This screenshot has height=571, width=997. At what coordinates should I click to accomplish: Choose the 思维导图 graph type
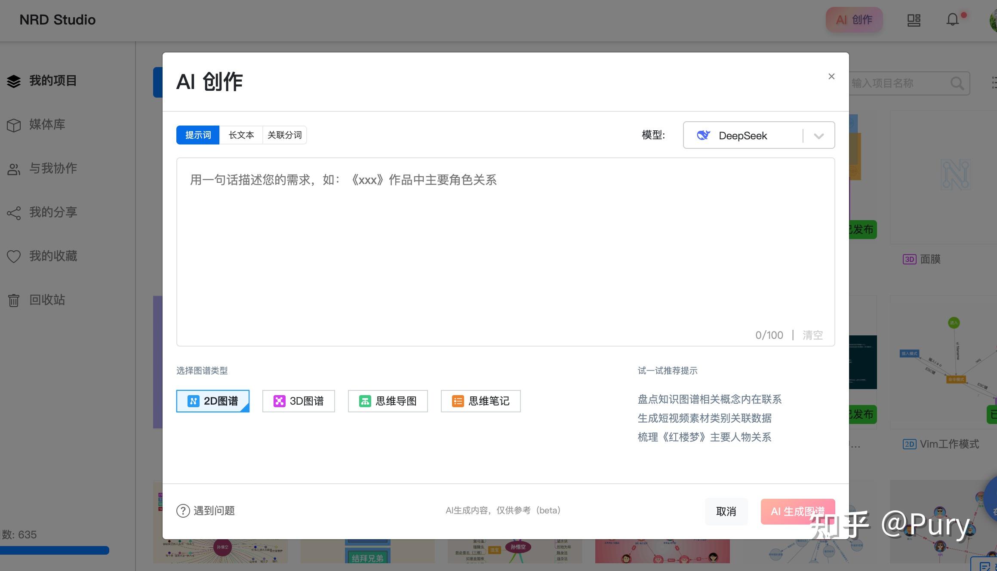pyautogui.click(x=388, y=401)
